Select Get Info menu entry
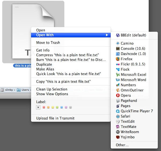Viewport: 161px width, 151px height. coord(43,50)
